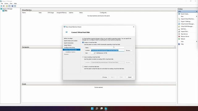The width and height of the screenshot is (198, 111).
Task: Click the Edit Disk icon in Actions
Action: click(x=179, y=29)
